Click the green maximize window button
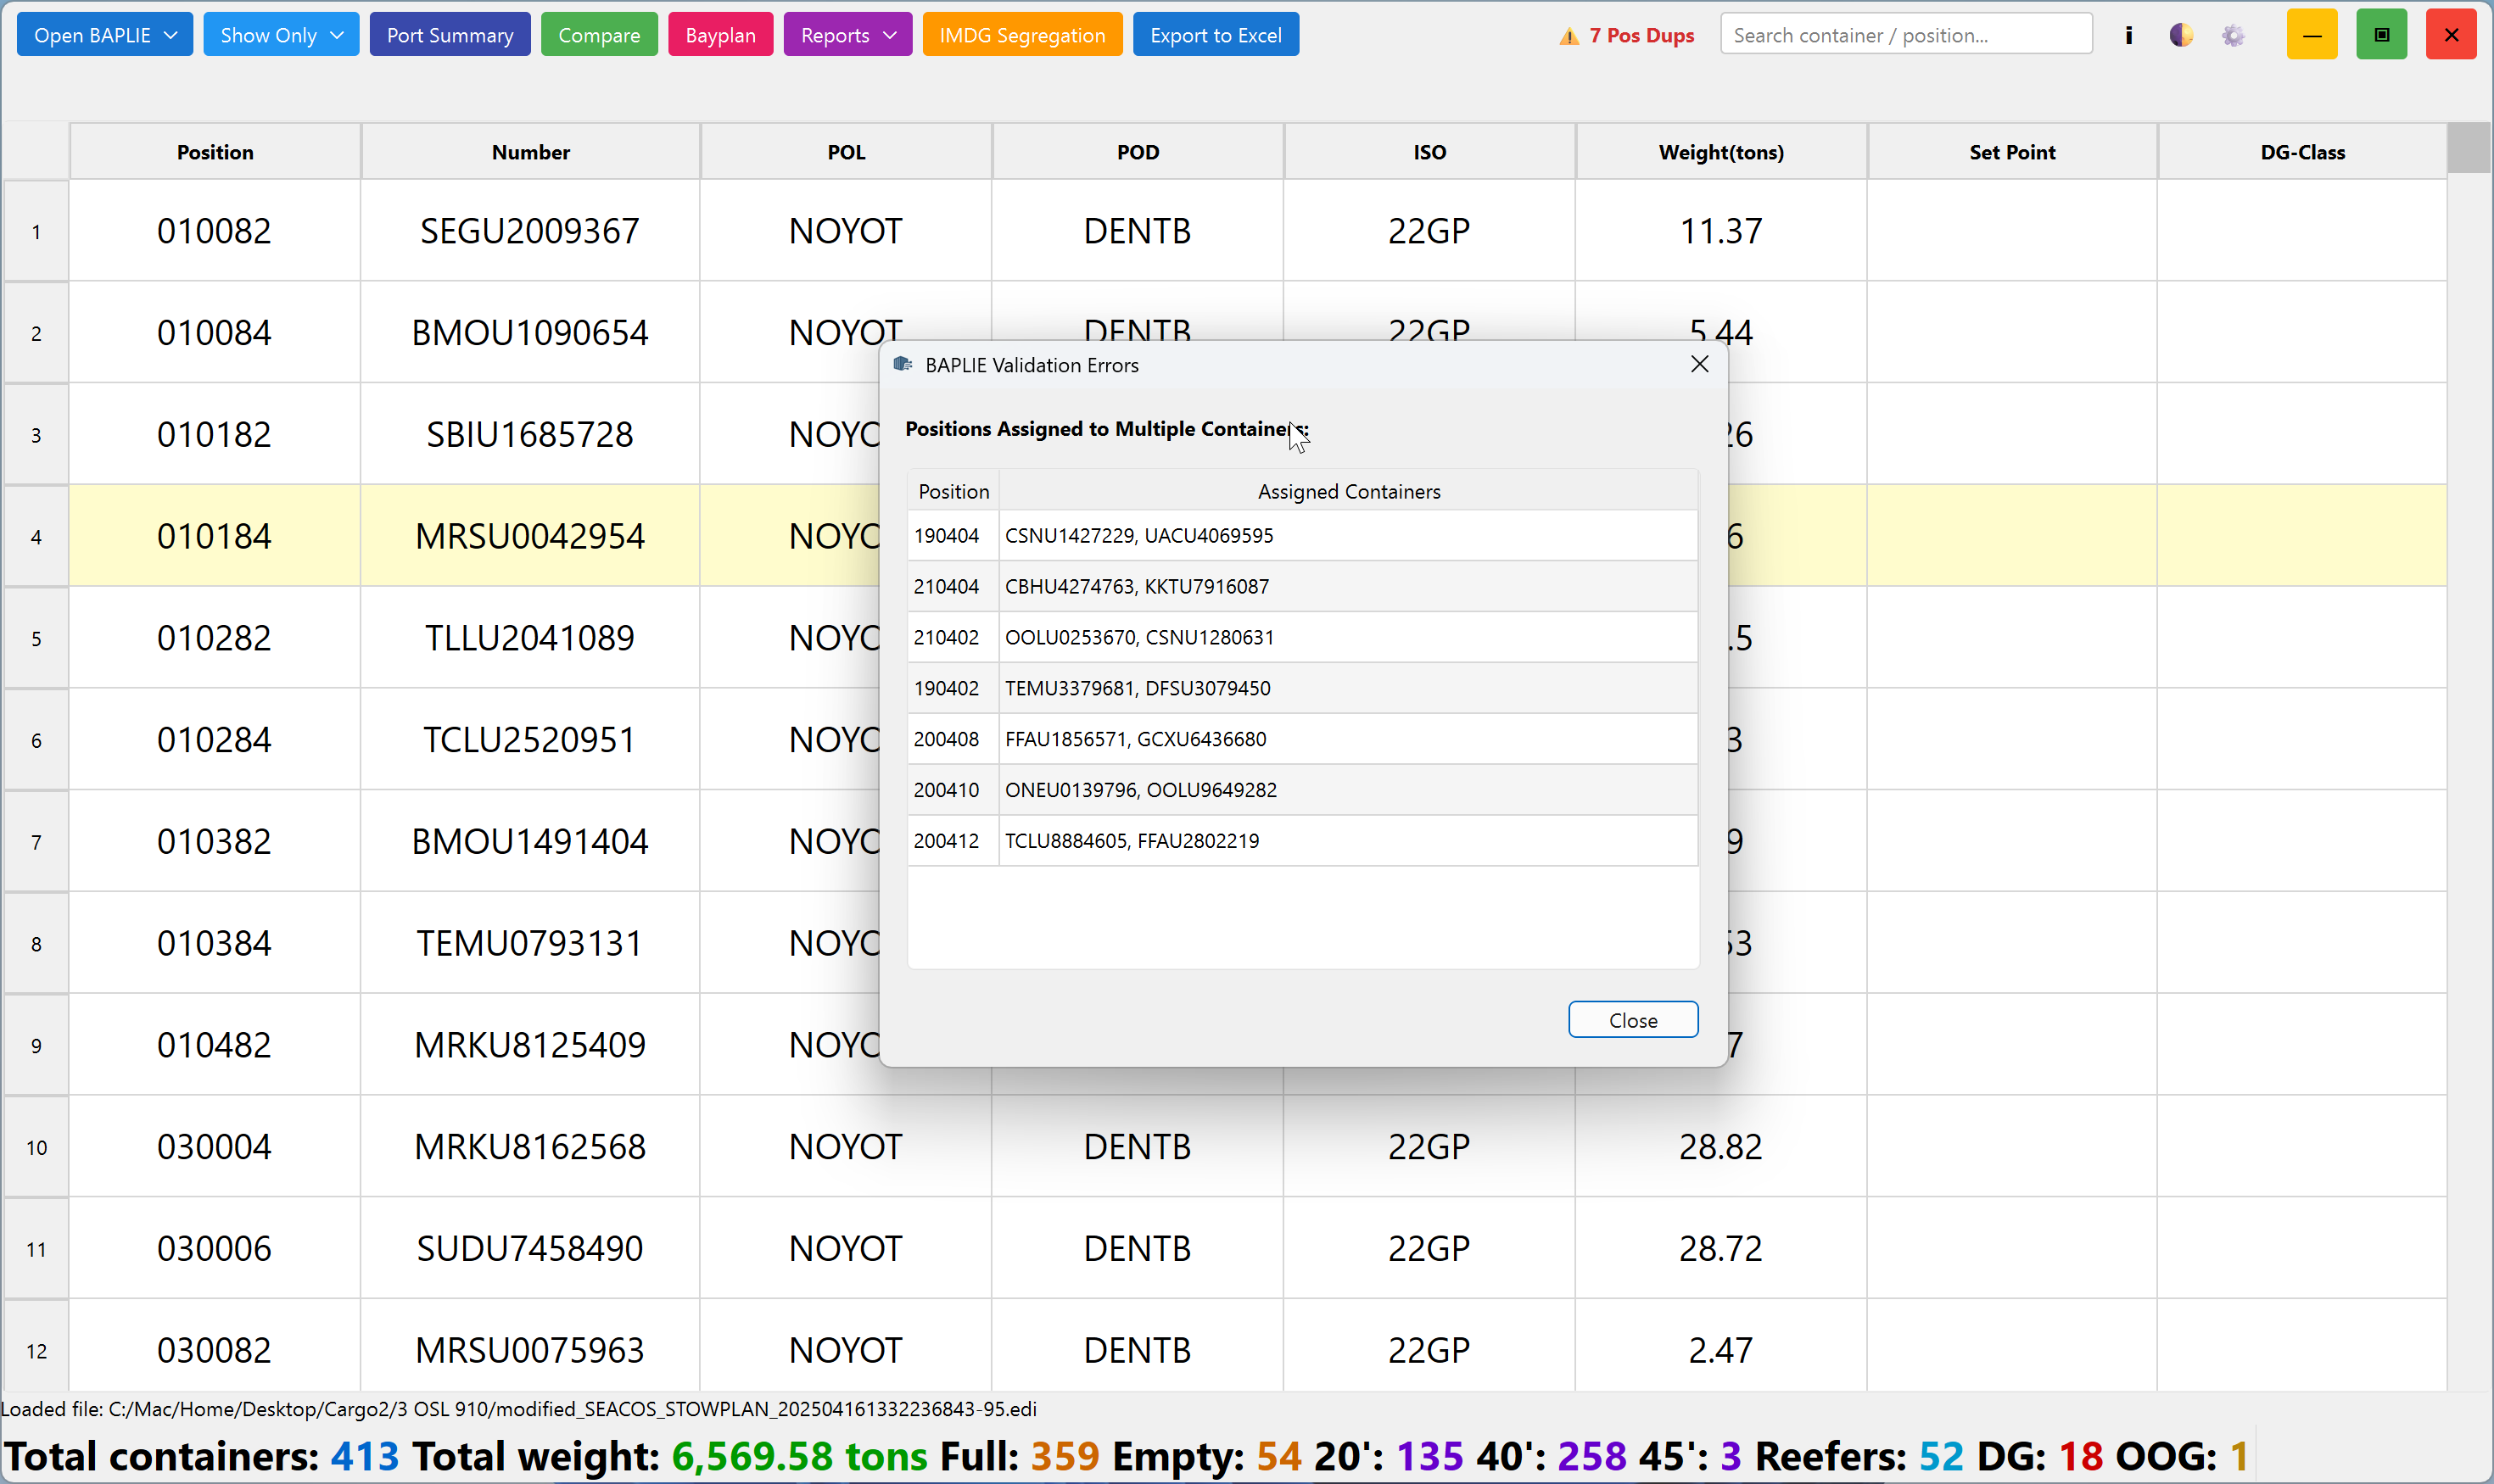2494x1484 pixels. [x=2382, y=35]
